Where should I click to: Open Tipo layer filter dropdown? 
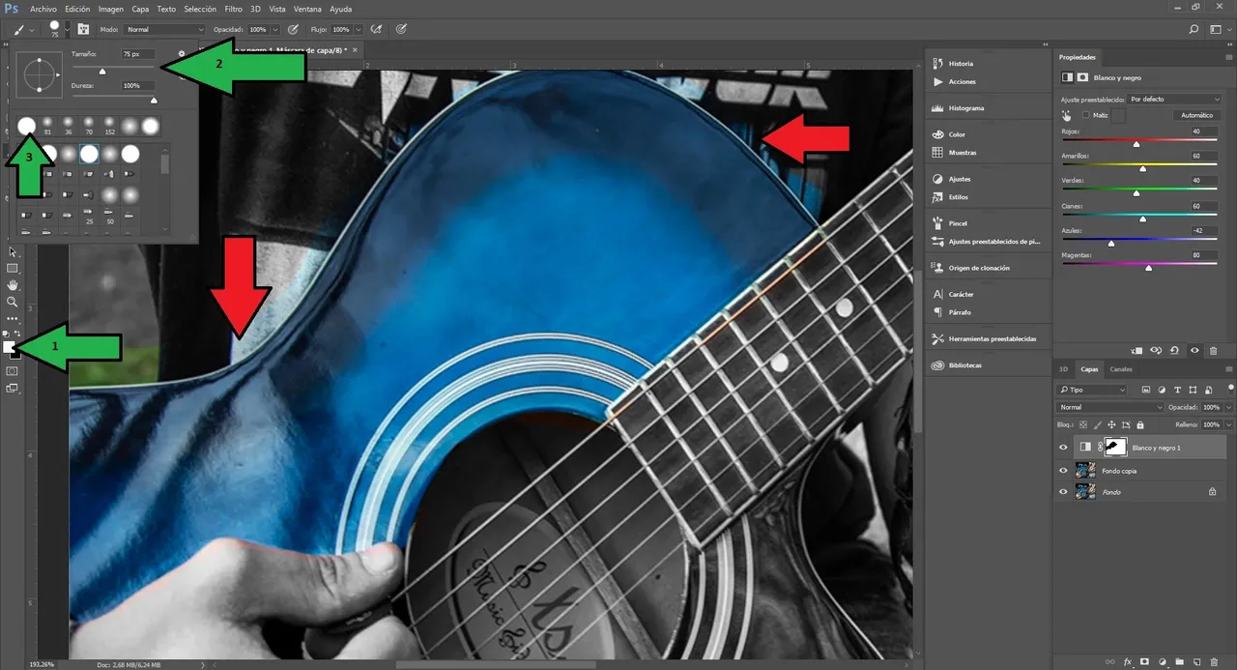[x=1093, y=390]
